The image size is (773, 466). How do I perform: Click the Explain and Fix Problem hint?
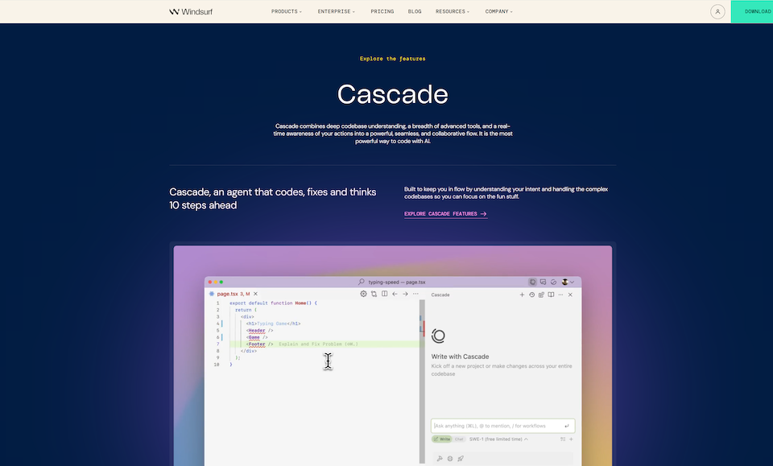(x=319, y=344)
